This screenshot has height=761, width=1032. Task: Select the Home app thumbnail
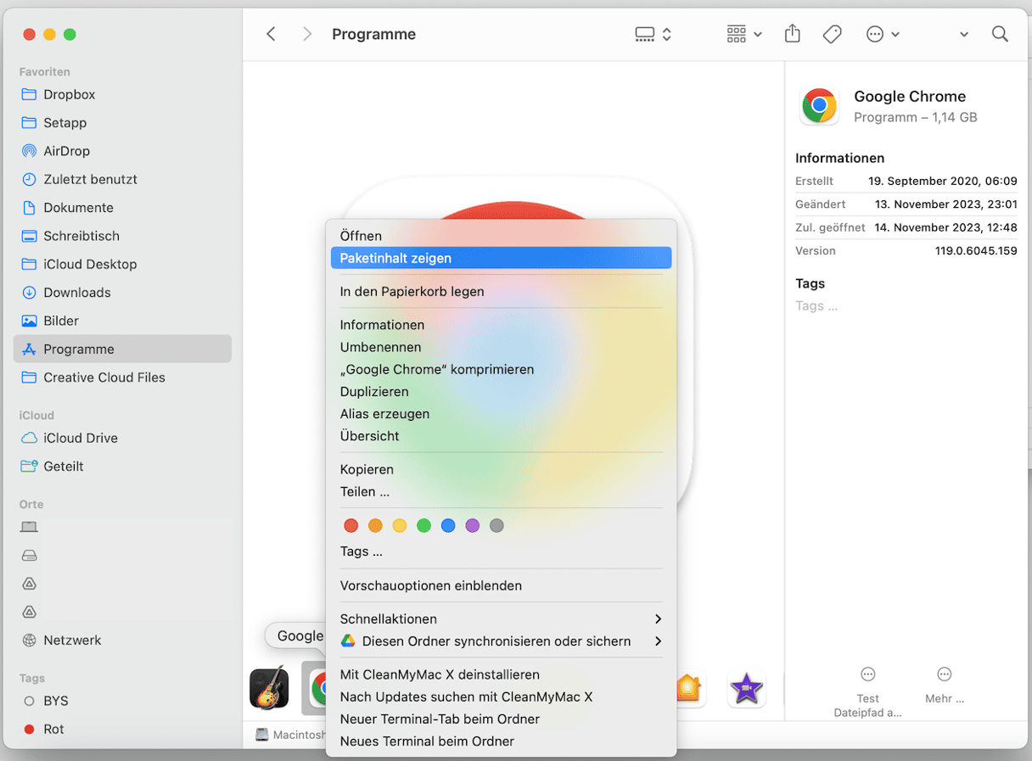689,688
